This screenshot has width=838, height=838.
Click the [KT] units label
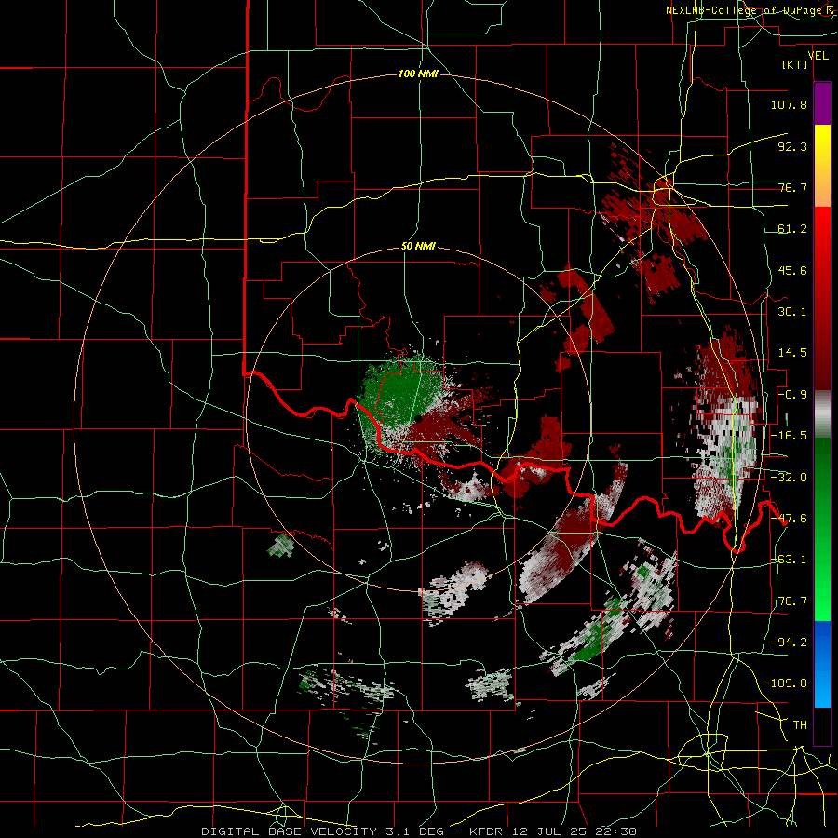click(795, 64)
